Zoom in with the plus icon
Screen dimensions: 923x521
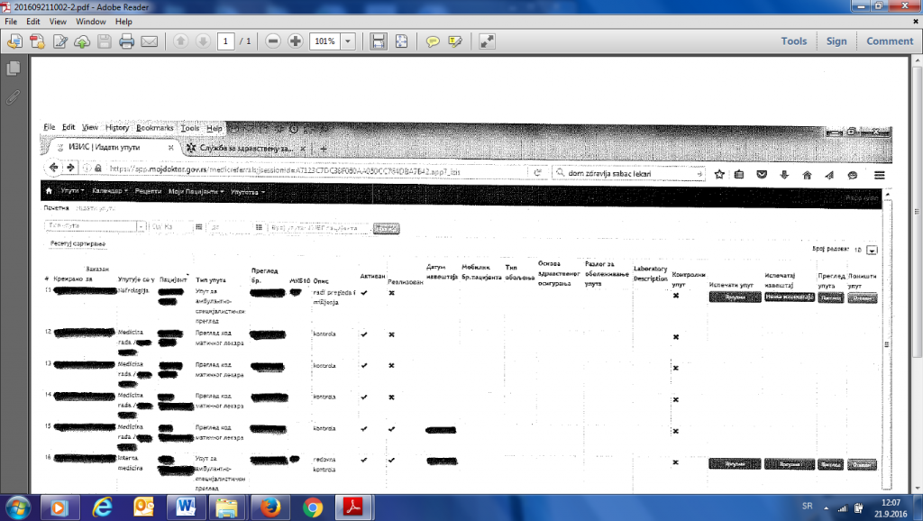(295, 41)
